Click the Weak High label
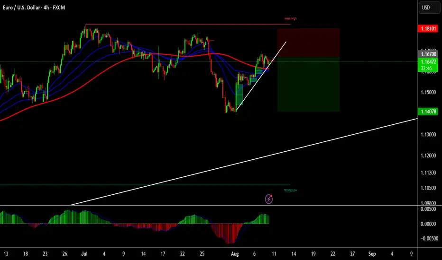 click(x=290, y=18)
